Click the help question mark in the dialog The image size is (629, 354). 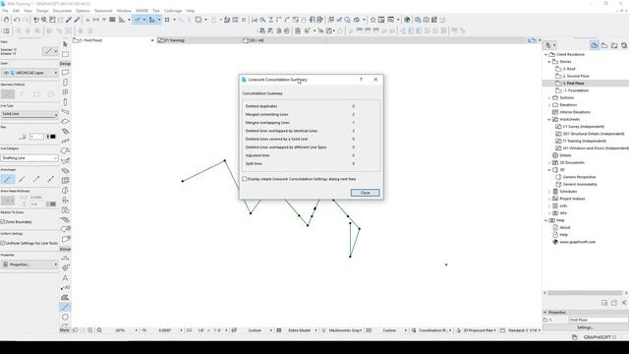pyautogui.click(x=361, y=80)
